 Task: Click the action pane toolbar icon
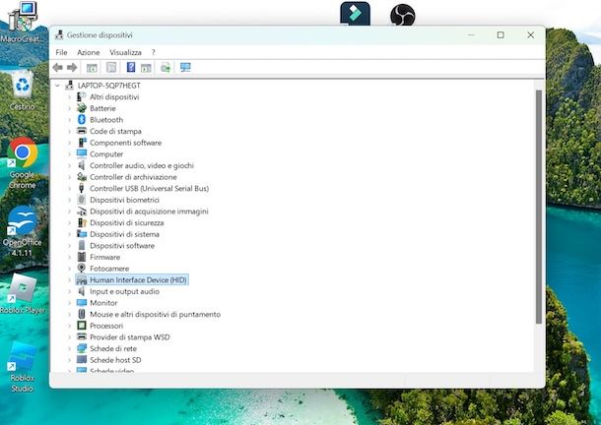click(x=146, y=68)
